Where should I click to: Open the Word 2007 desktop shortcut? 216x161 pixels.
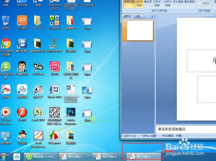click(54, 91)
